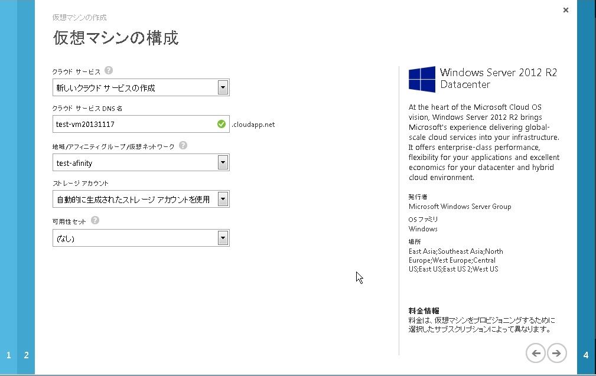Open help for クラウド サービス
This screenshot has width=596, height=376.
109,71
